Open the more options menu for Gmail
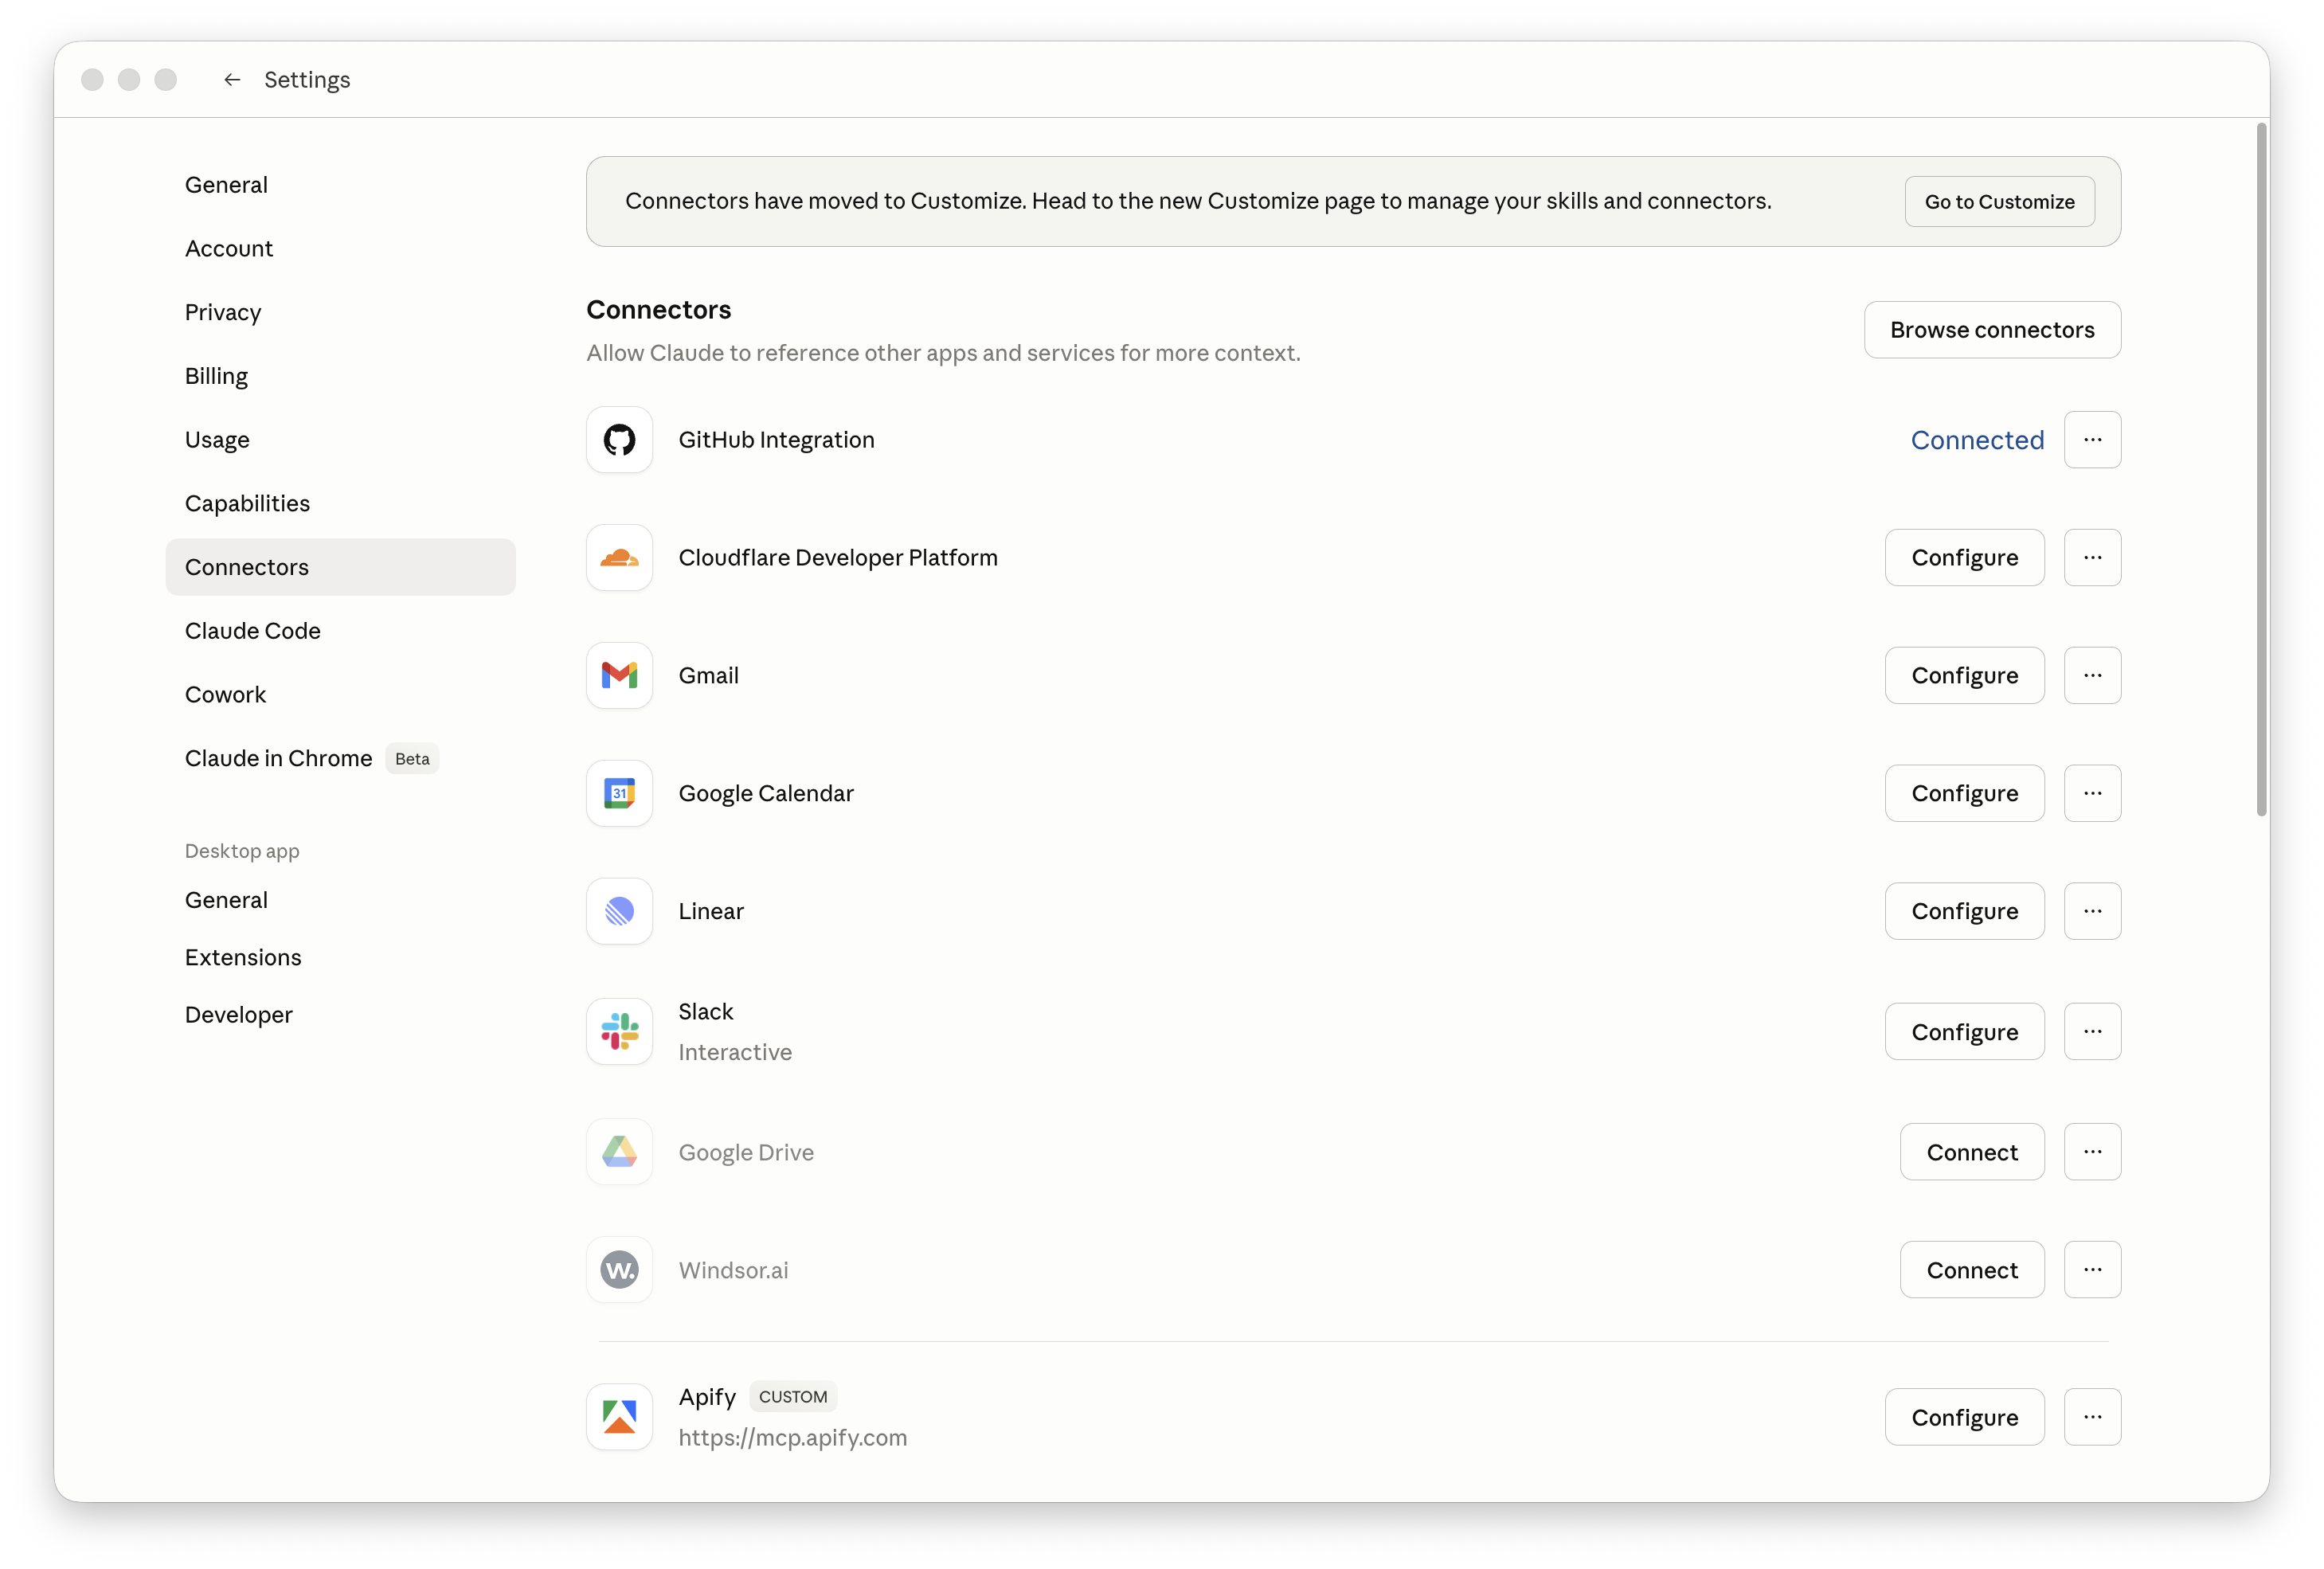This screenshot has width=2324, height=1569. point(2092,676)
